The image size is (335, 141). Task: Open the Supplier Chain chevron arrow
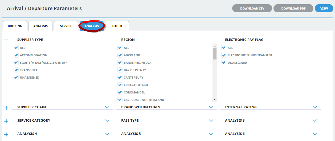(x=107, y=108)
